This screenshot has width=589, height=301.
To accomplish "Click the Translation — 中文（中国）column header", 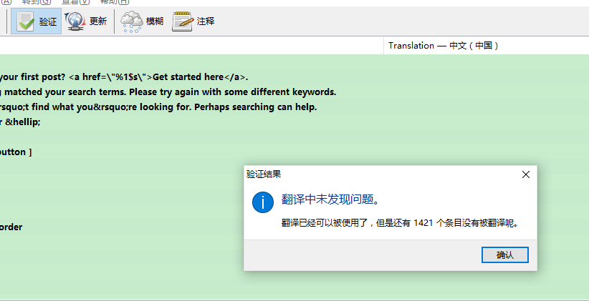I will click(x=443, y=46).
